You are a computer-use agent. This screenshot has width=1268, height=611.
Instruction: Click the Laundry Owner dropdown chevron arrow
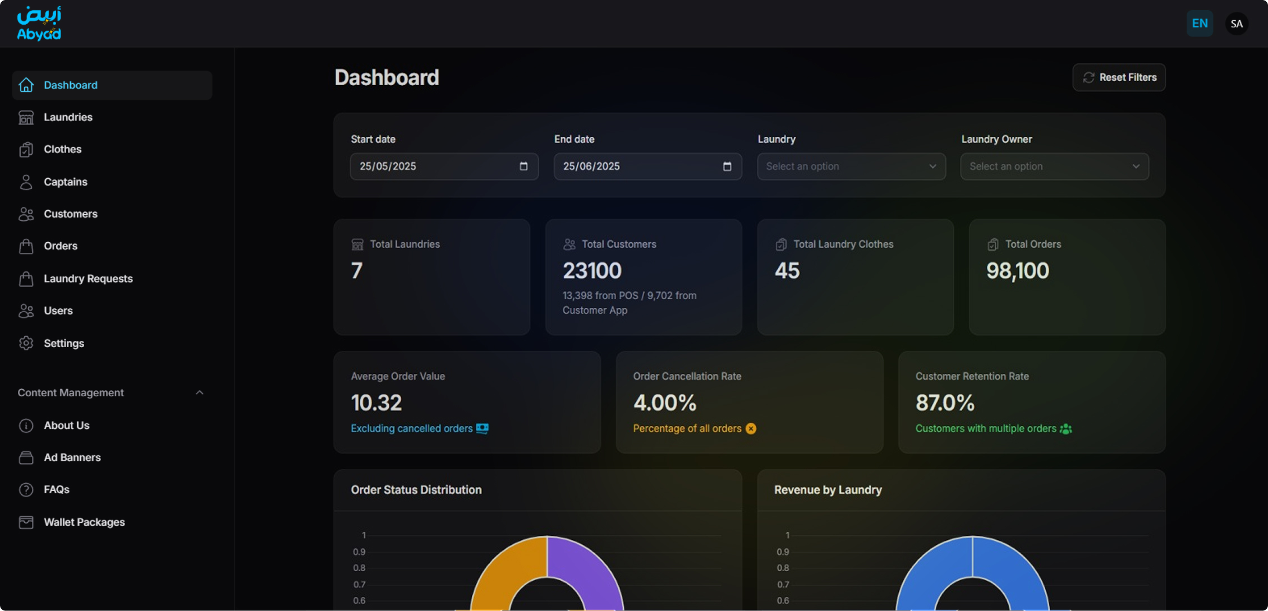(x=1136, y=166)
